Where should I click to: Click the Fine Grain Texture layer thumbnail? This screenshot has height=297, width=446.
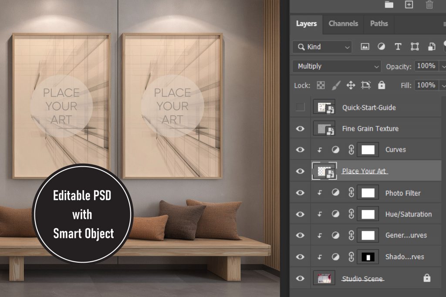click(x=324, y=129)
